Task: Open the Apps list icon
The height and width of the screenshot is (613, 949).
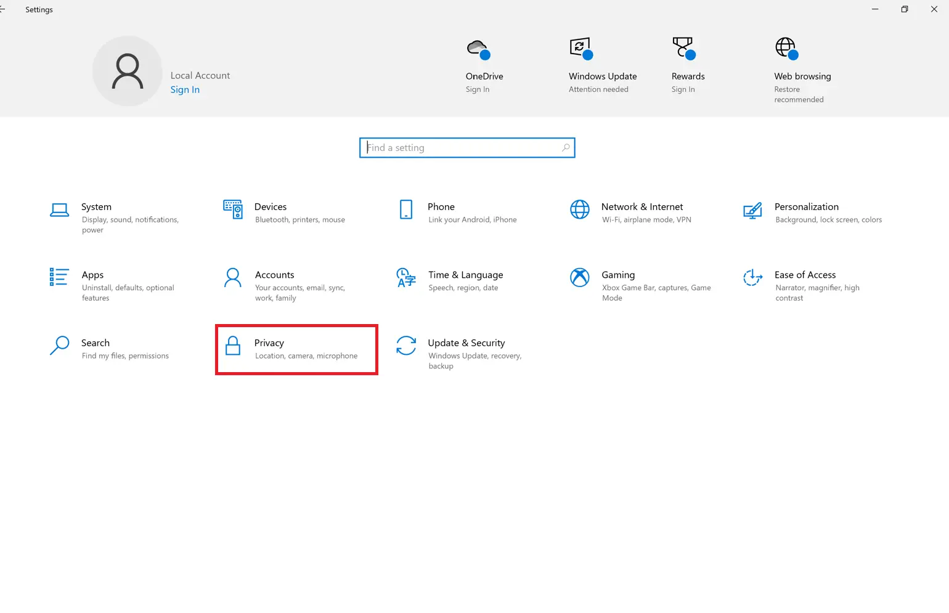Action: click(x=59, y=277)
